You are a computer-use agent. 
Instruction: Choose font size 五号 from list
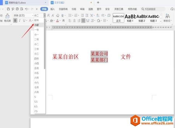(x=39, y=68)
